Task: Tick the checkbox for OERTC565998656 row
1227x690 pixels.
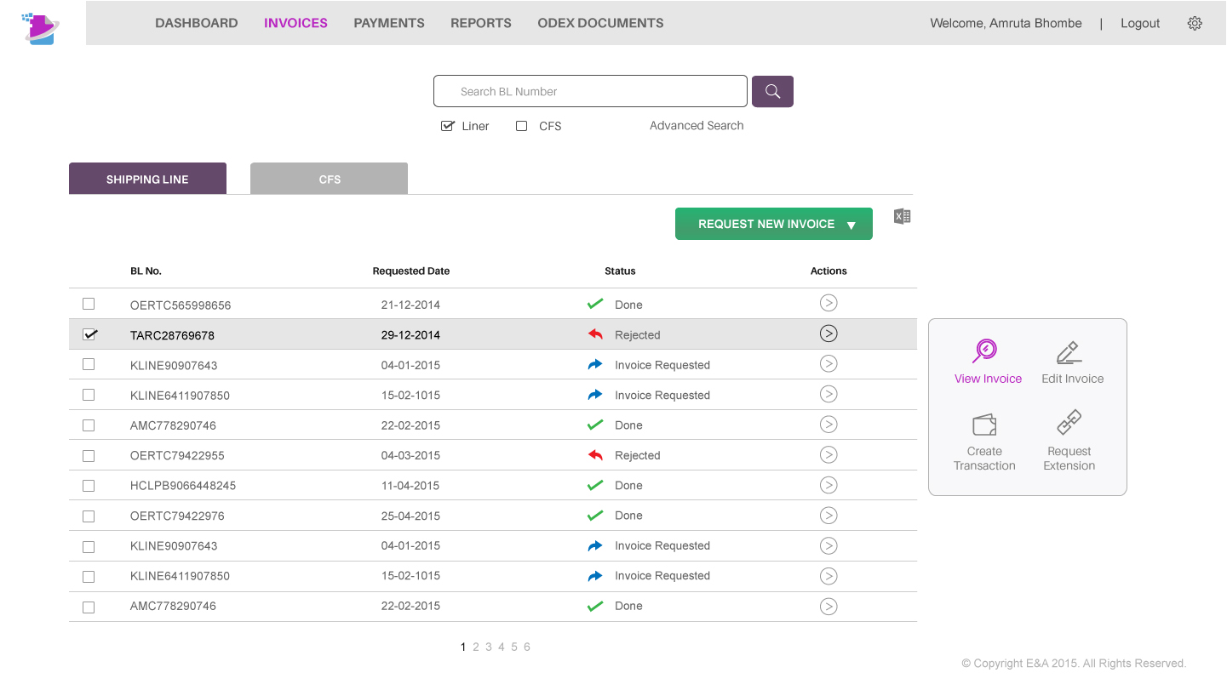Action: [89, 304]
